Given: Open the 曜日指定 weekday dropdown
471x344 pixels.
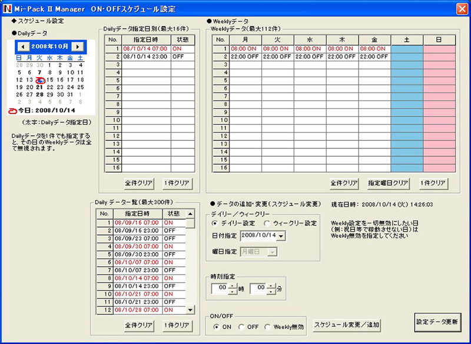Looking at the screenshot, I should pos(272,252).
